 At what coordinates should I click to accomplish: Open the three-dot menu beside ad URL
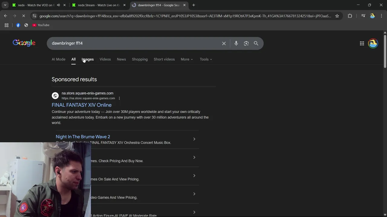pyautogui.click(x=119, y=98)
